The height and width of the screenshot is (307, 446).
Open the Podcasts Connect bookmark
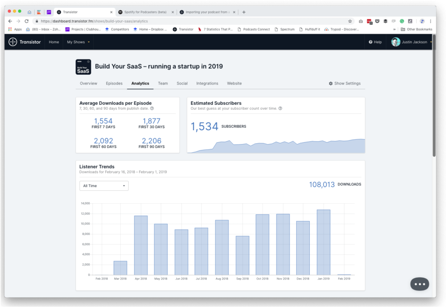pos(254,29)
